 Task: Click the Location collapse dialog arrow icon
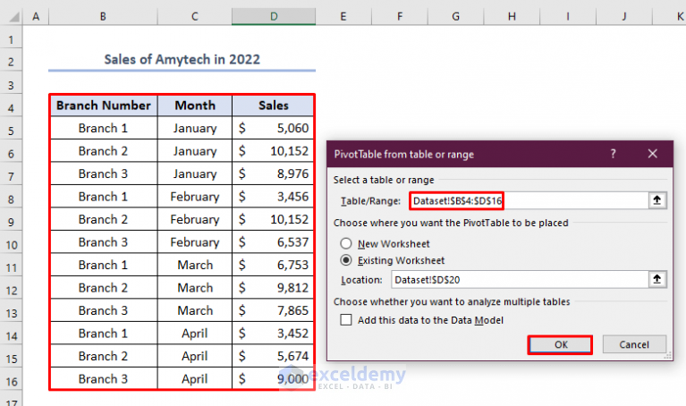click(657, 279)
